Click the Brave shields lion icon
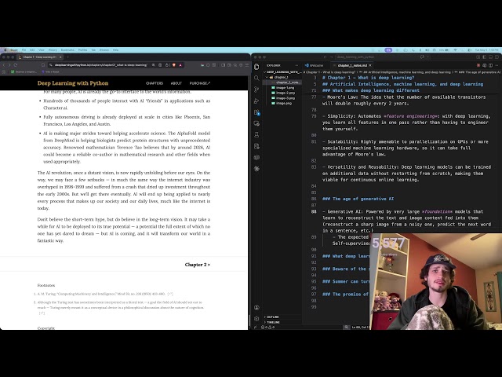 [x=174, y=65]
